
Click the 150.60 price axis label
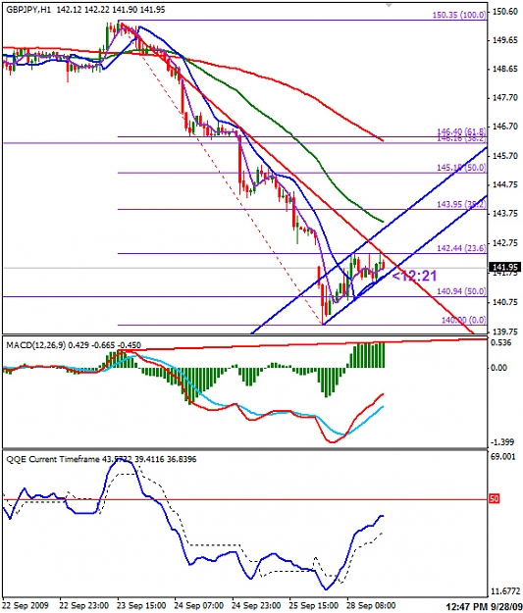(x=504, y=12)
